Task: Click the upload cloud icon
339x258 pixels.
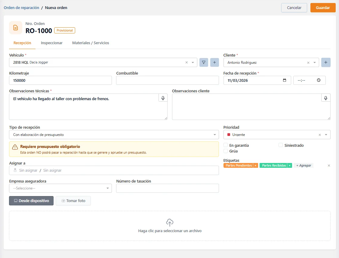Action: (x=170, y=223)
